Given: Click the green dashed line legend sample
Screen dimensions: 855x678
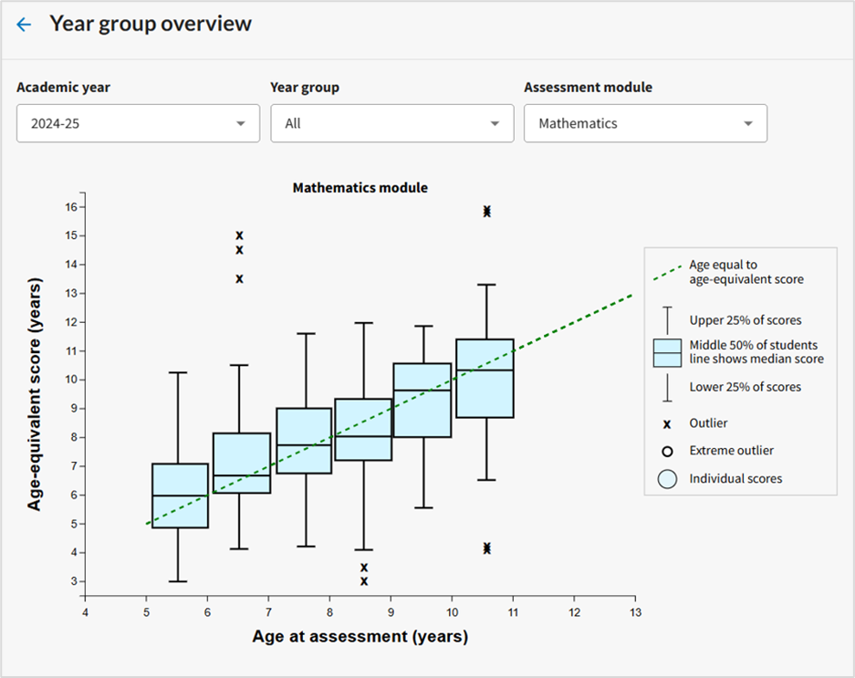Looking at the screenshot, I should (x=667, y=273).
